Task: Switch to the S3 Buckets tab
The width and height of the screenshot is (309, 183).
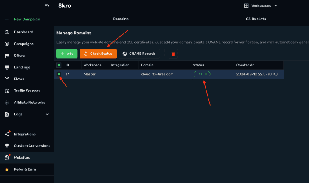Action: click(256, 19)
